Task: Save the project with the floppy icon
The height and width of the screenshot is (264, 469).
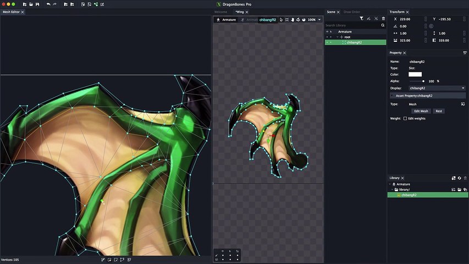Action: pos(37,4)
